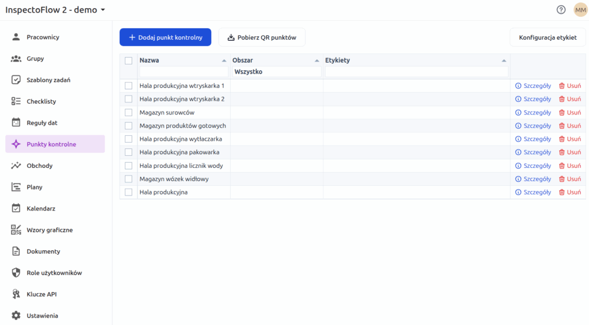Open the Kalendarz sidebar item
Image resolution: width=589 pixels, height=325 pixels.
pos(41,208)
